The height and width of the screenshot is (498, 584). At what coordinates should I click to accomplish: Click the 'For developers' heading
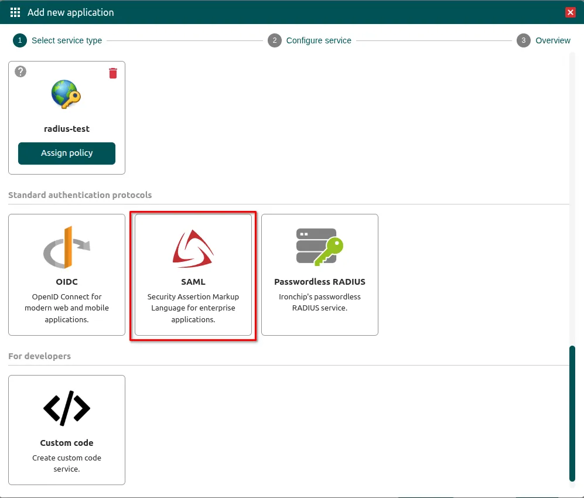[39, 356]
